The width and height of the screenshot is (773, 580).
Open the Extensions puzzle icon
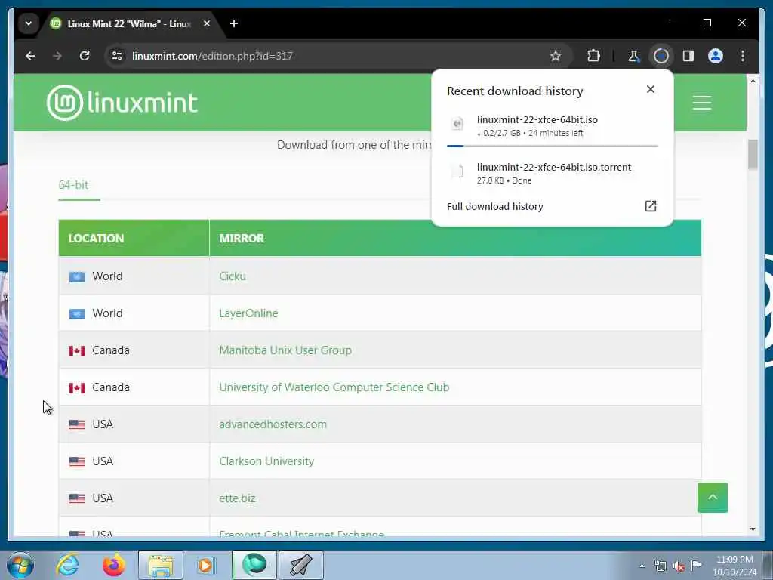tap(593, 56)
